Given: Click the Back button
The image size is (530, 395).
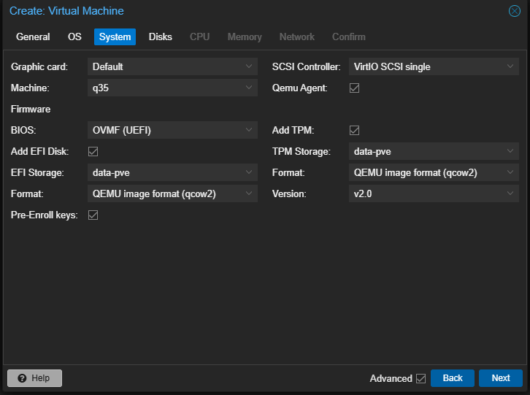Looking at the screenshot, I should click(x=453, y=378).
